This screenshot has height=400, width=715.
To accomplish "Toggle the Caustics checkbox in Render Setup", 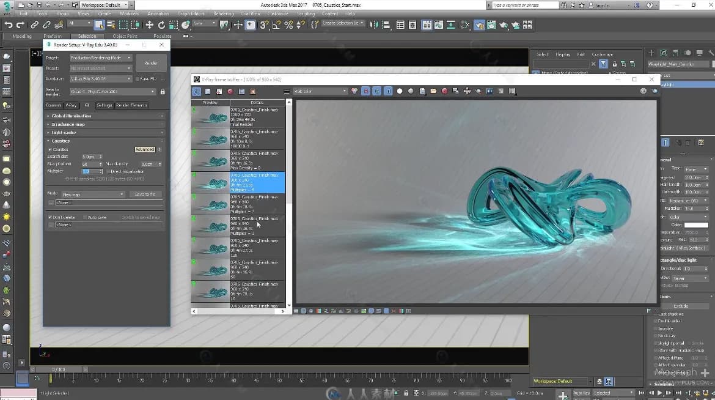I will (x=50, y=149).
